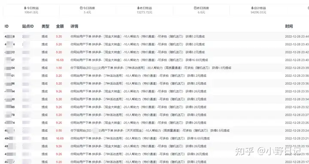Click the ID column header

(6, 26)
